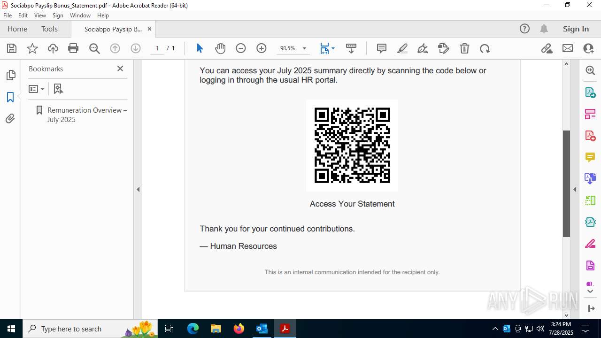Viewport: 601px width, 338px height.
Task: Save the file with the floppy disk icon
Action: (12, 48)
